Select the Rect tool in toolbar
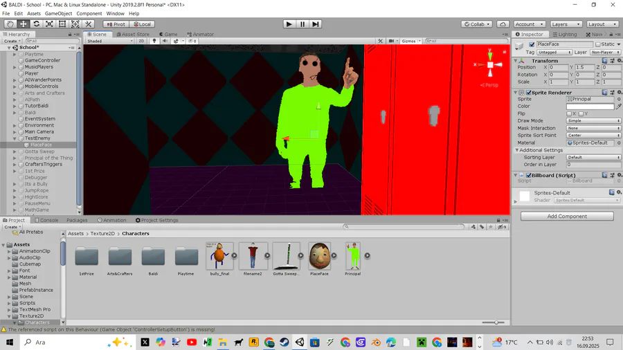Screen dimensions: 623x350 pyautogui.click(x=62, y=24)
